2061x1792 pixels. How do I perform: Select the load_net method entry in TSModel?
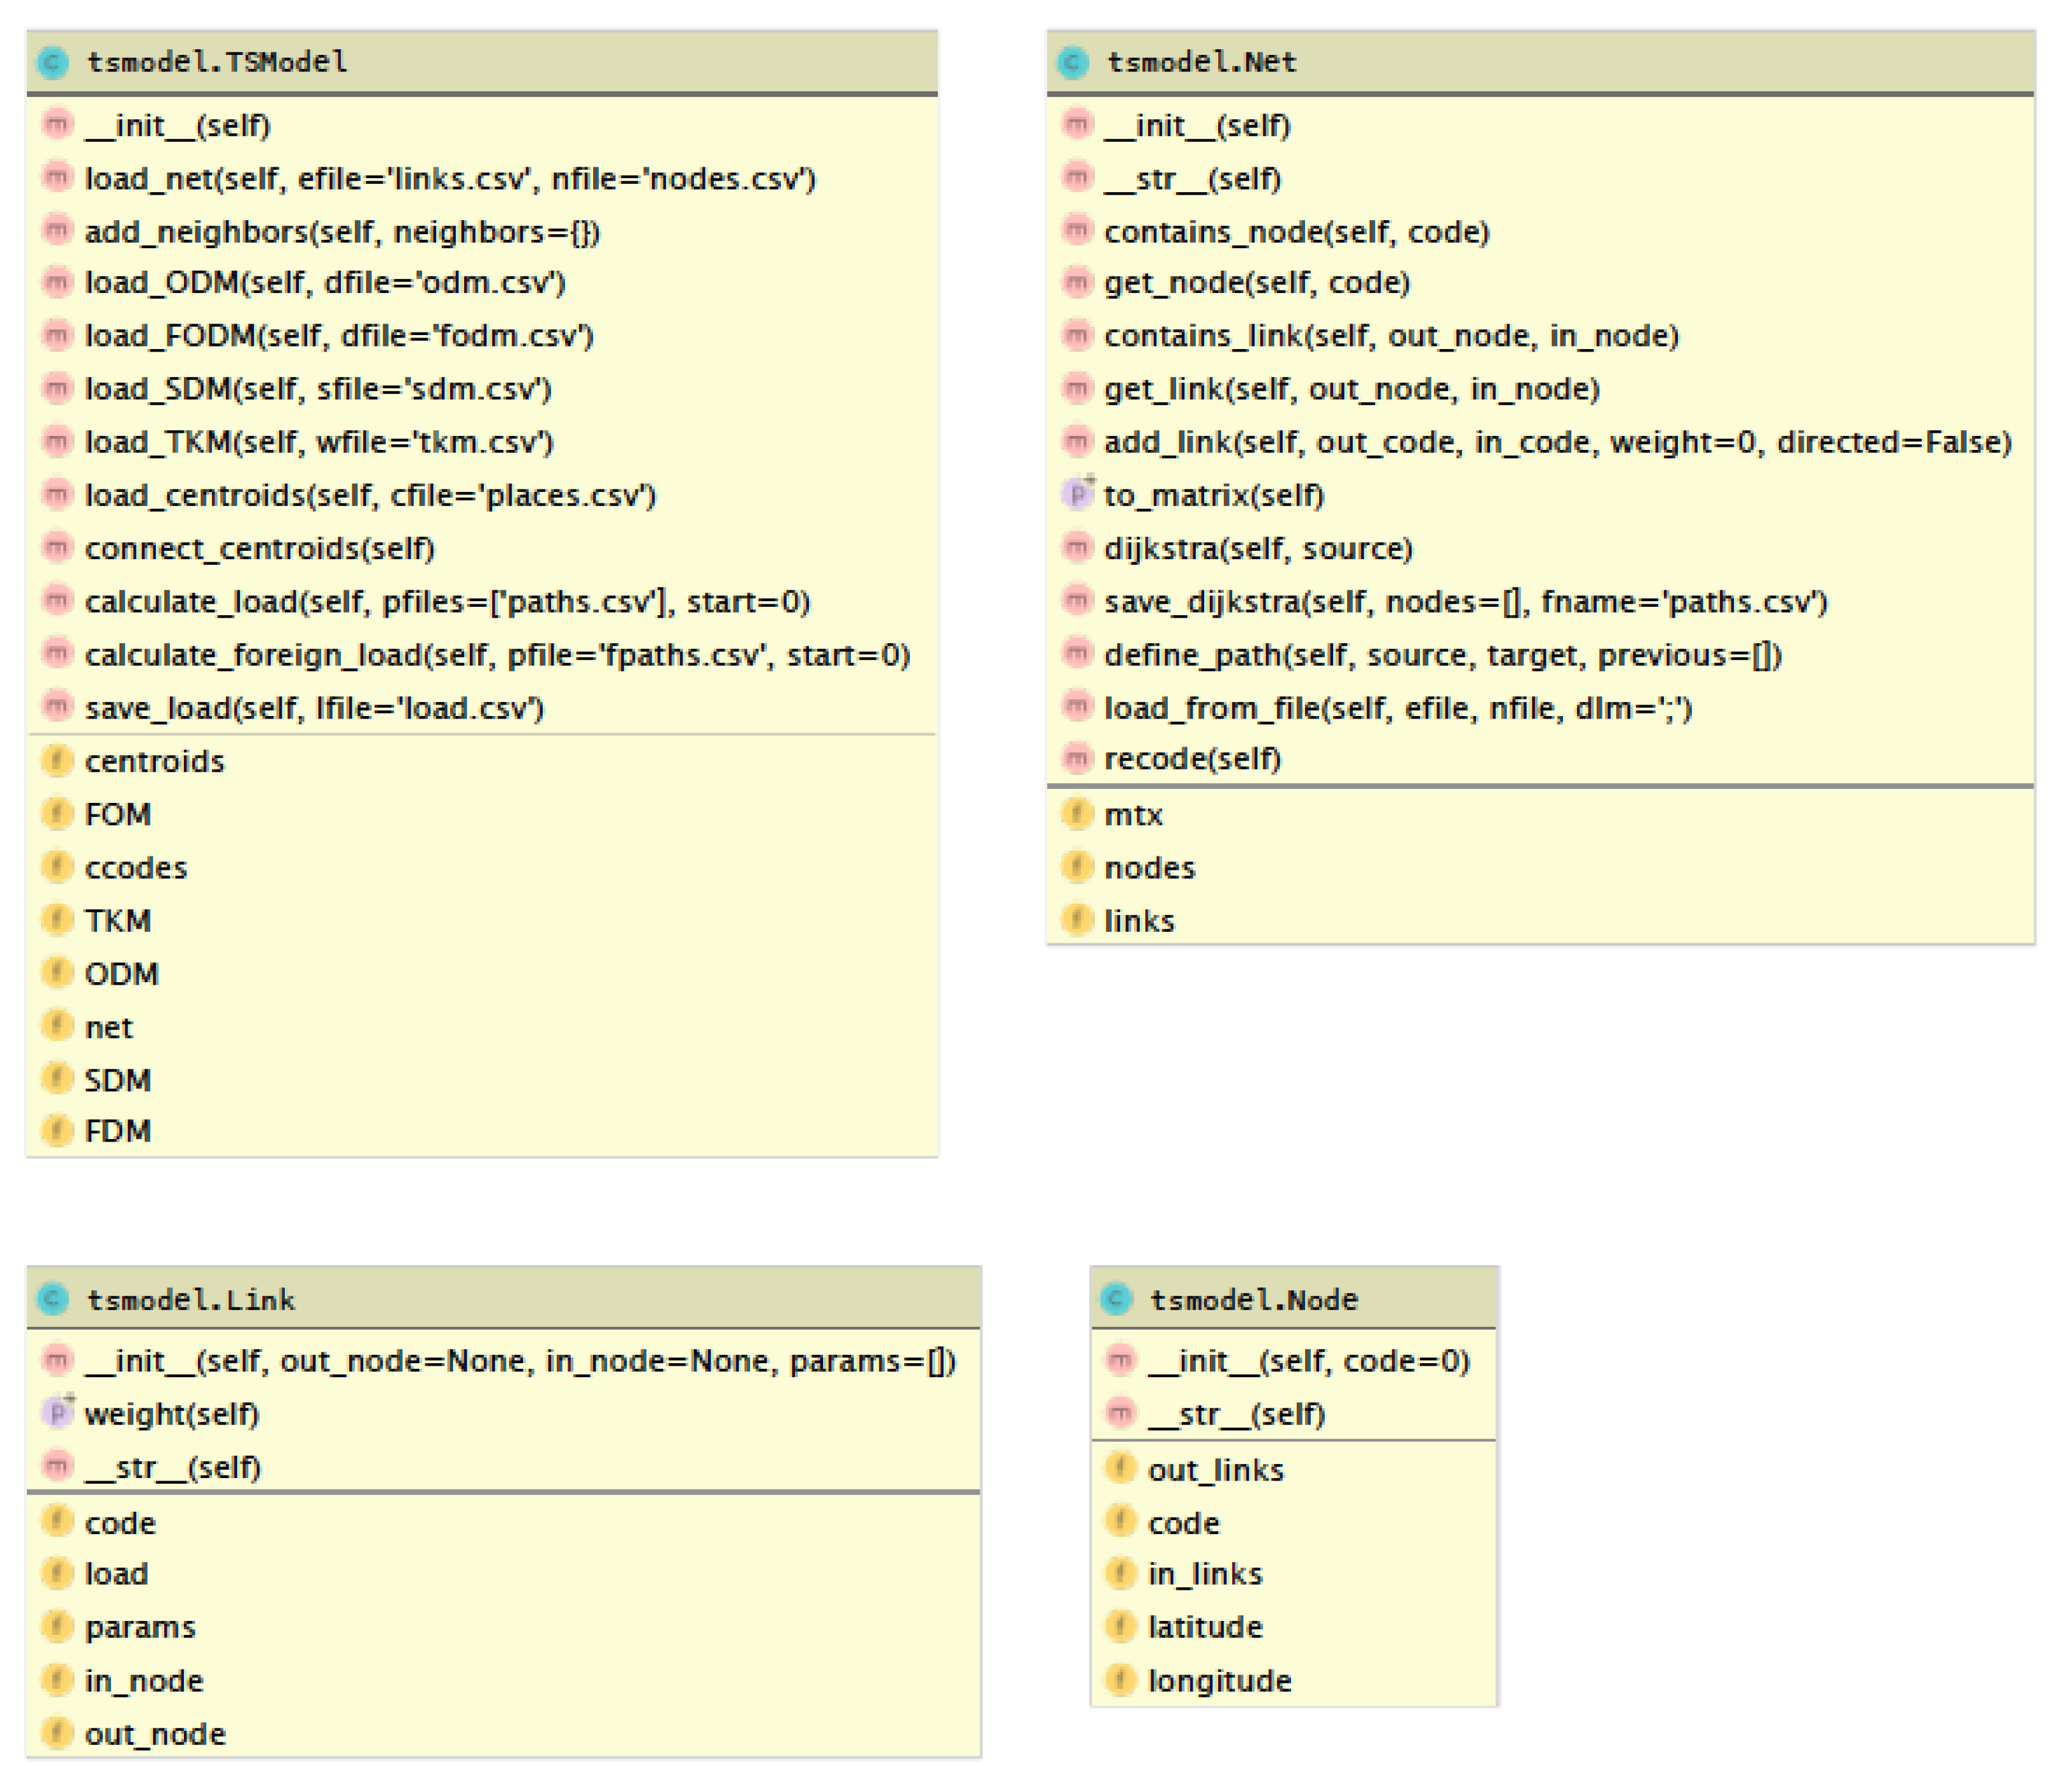coord(449,179)
